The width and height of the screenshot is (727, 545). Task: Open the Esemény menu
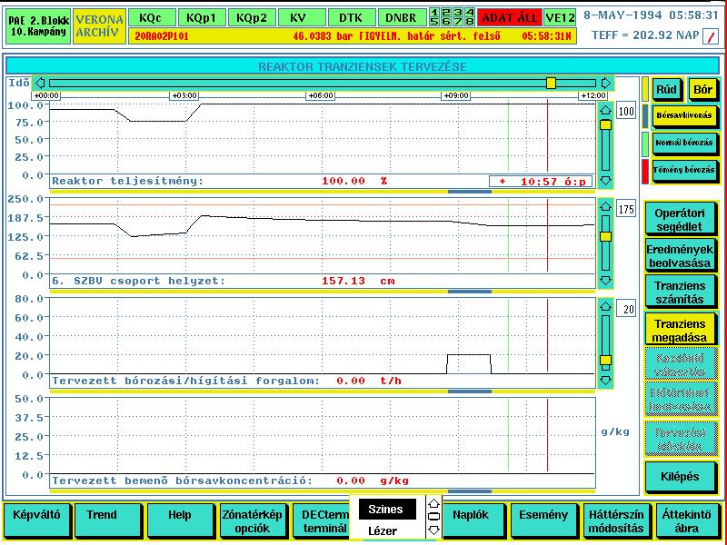pyautogui.click(x=543, y=520)
